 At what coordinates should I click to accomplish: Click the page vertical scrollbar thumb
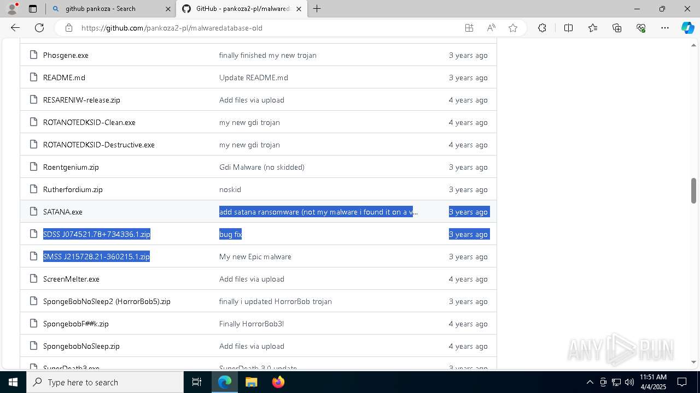[693, 190]
